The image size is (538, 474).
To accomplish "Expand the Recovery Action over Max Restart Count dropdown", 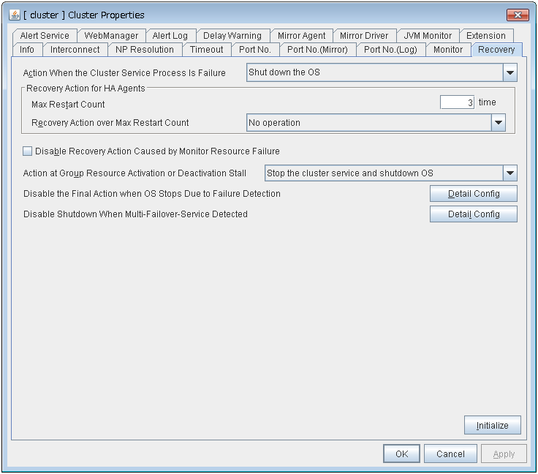I will 499,123.
